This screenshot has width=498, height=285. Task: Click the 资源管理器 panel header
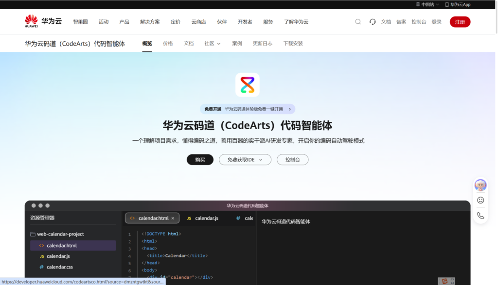[x=42, y=218]
